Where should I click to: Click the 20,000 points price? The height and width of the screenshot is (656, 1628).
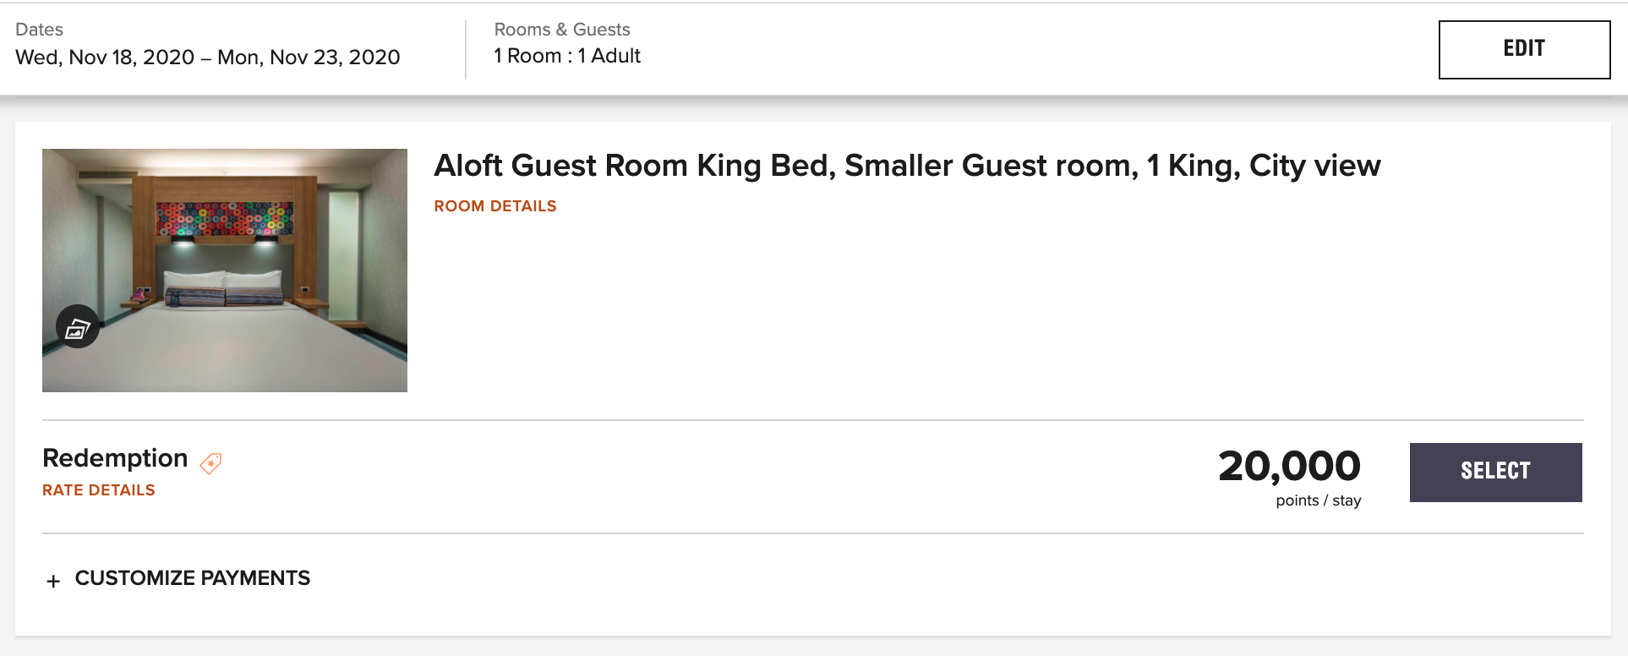click(1289, 466)
